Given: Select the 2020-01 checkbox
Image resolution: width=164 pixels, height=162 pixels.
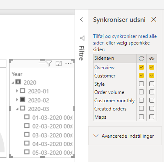Looking at the screenshot, I should click(x=23, y=91).
